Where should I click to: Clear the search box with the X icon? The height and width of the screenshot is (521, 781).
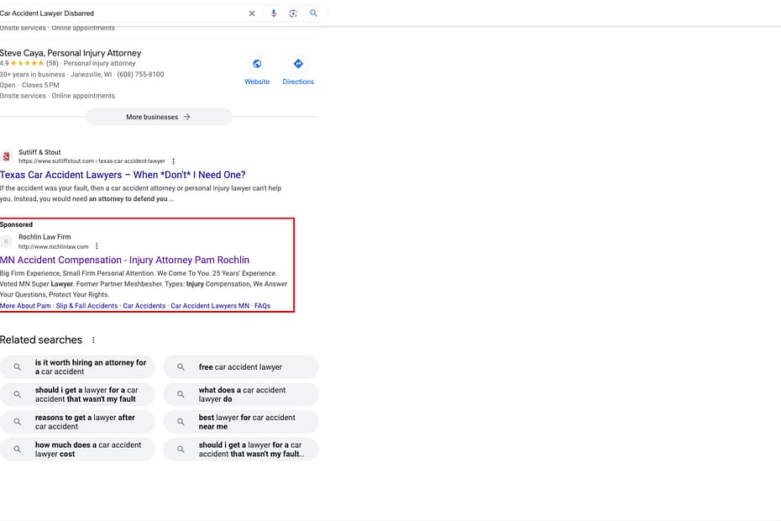click(x=252, y=13)
